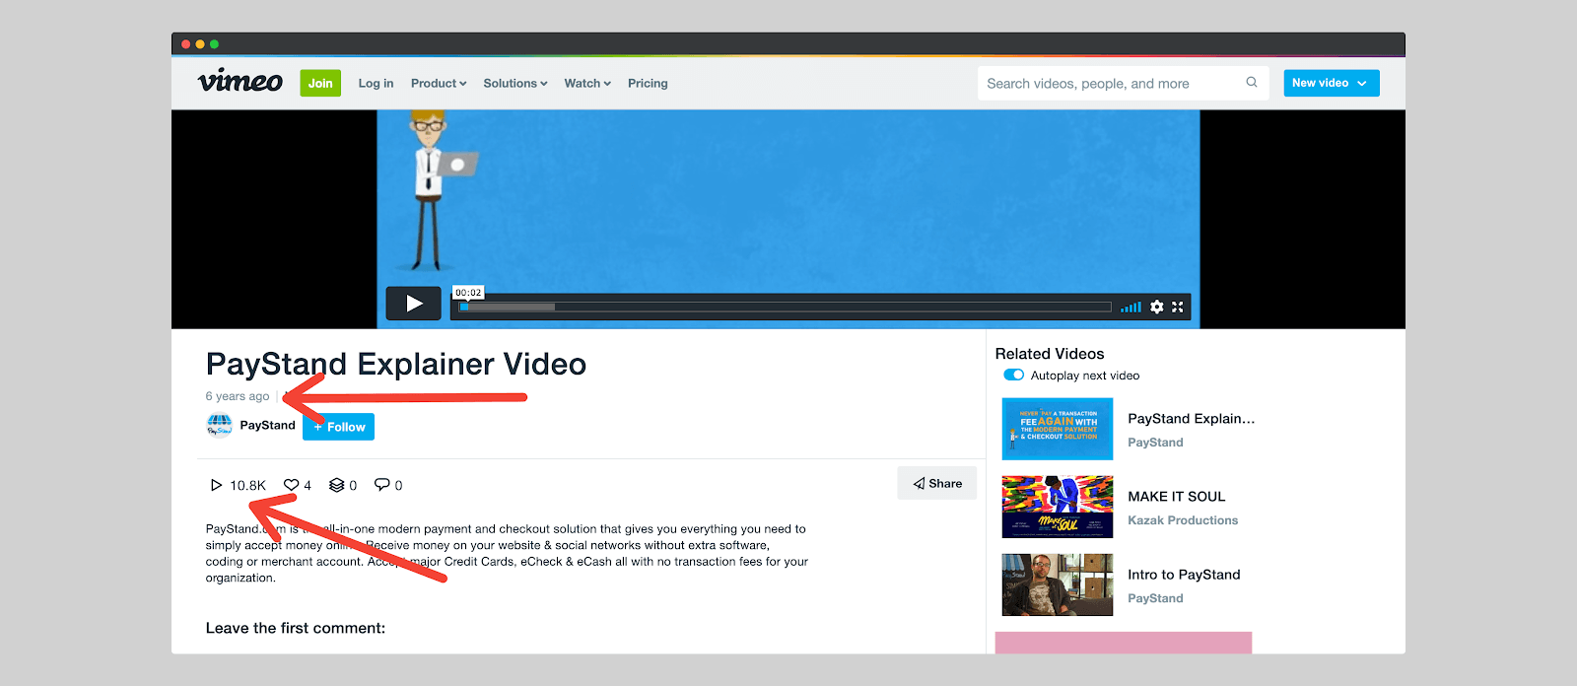Click PayStand channel link under PayStand Explain...
This screenshot has width=1577, height=686.
tap(1155, 443)
